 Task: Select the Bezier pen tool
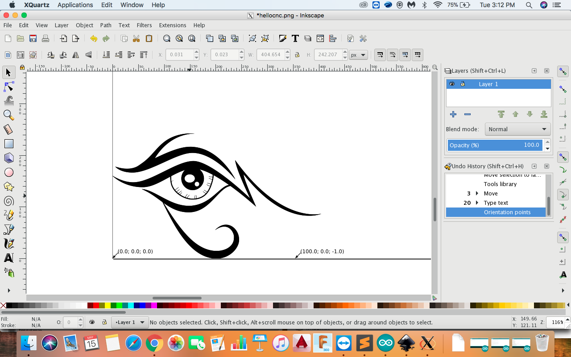tap(8, 229)
